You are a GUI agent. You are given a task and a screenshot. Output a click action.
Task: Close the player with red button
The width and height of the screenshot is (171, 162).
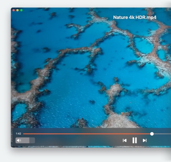pyautogui.click(x=14, y=10)
